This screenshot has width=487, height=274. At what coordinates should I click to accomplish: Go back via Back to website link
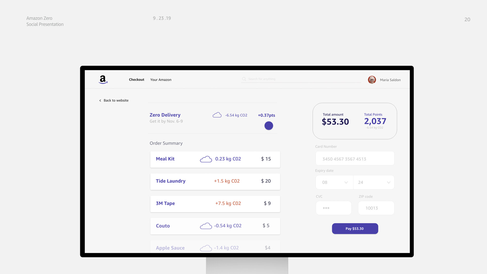(116, 100)
